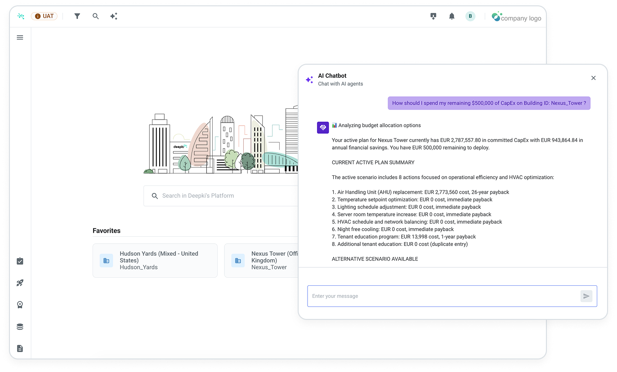
Task: Click the downloads icon in header
Action: [x=434, y=16]
